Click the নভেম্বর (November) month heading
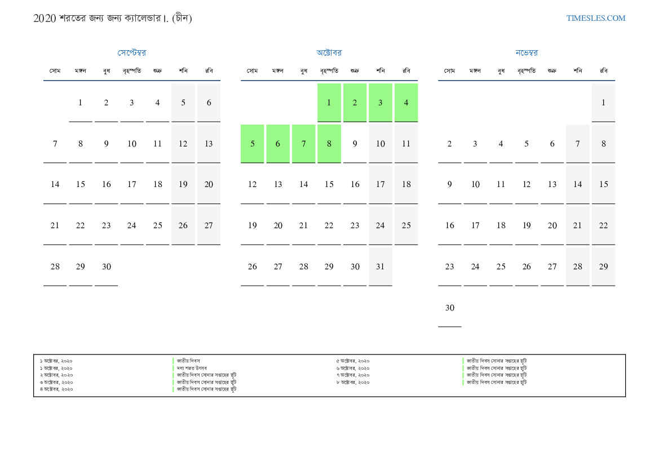The image size is (659, 466). [x=527, y=52]
